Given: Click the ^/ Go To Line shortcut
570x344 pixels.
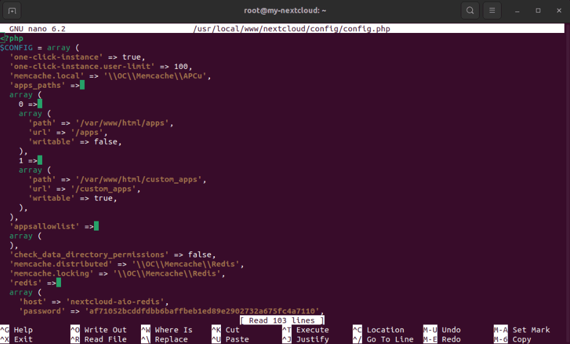Looking at the screenshot, I should 383,340.
